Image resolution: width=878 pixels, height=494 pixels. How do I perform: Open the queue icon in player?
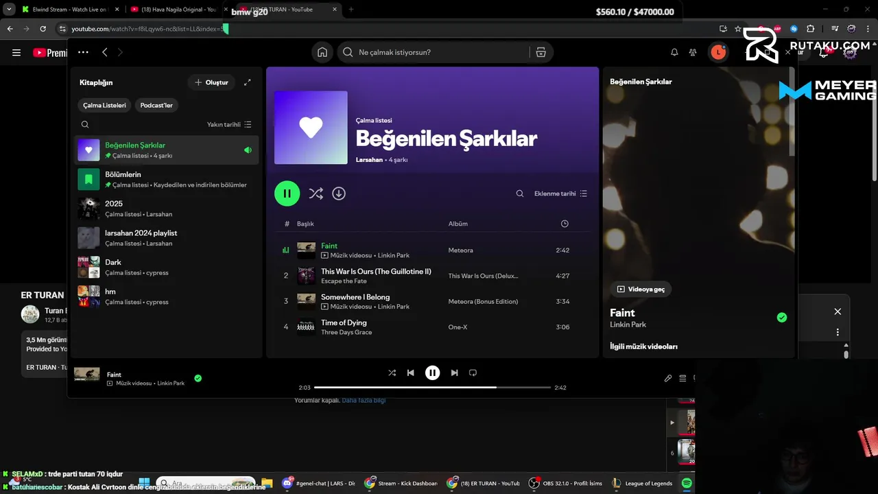coord(683,378)
